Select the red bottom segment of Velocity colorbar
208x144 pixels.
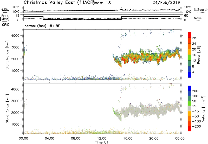[x=190, y=129]
